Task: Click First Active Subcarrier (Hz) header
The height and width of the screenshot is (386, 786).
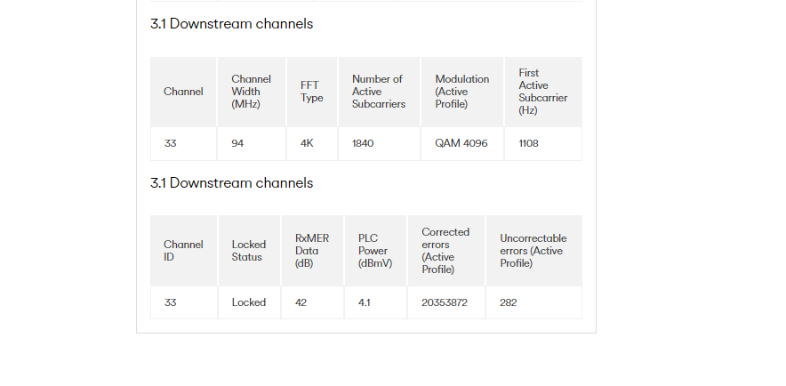Action: coord(543,92)
